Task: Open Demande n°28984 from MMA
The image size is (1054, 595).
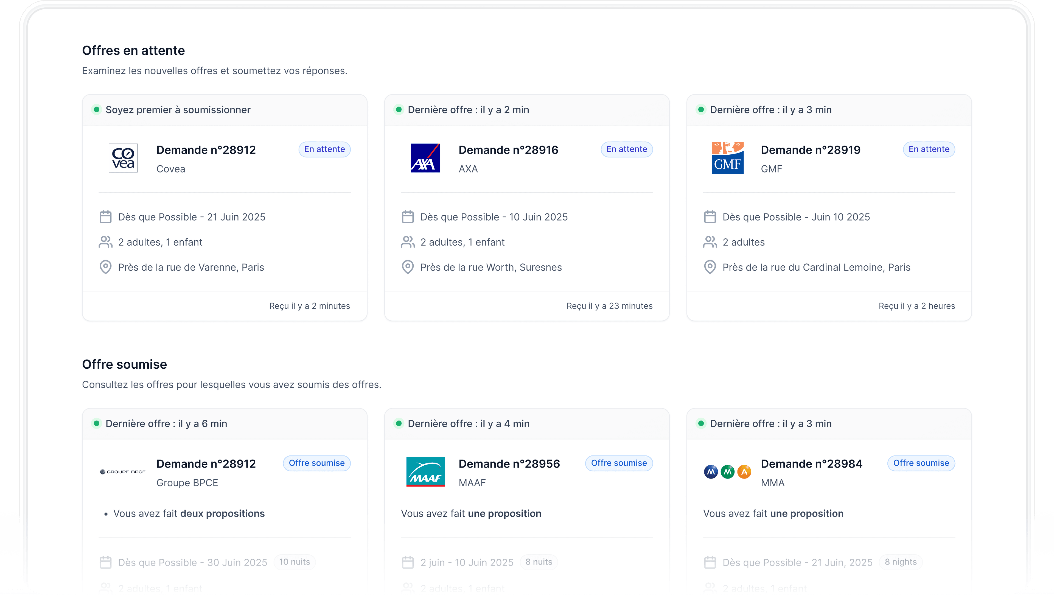Action: click(811, 464)
